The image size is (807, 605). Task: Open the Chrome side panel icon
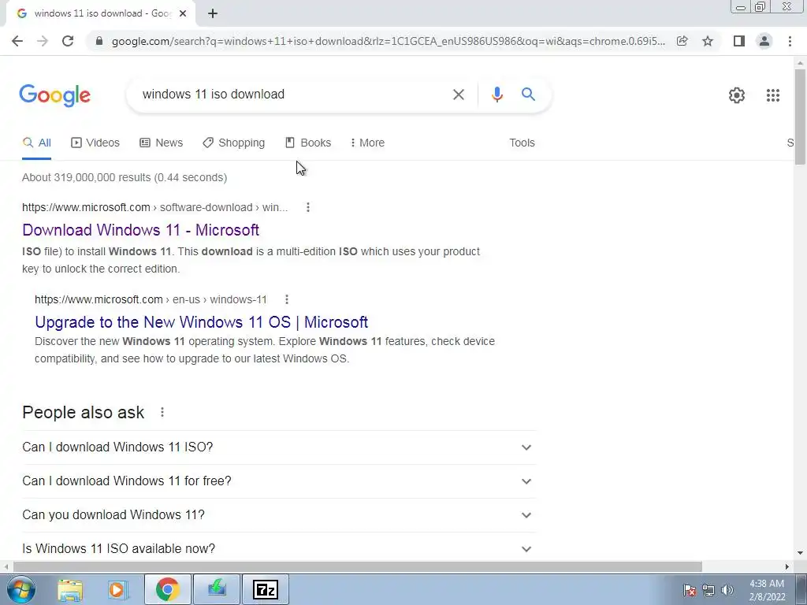739,41
